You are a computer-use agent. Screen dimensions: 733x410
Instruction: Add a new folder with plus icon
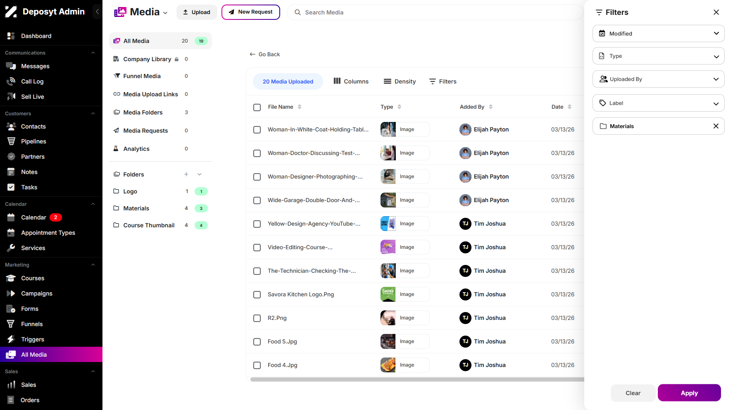point(186,174)
